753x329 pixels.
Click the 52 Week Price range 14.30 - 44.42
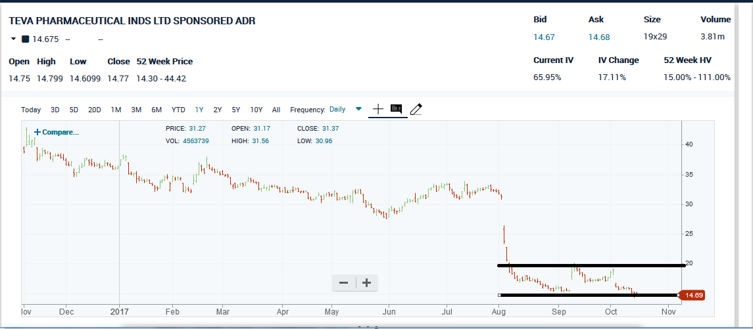(x=161, y=78)
